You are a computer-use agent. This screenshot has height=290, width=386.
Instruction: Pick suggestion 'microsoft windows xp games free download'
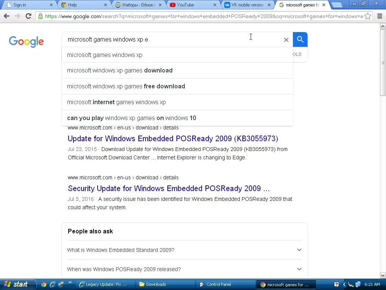[x=177, y=86]
